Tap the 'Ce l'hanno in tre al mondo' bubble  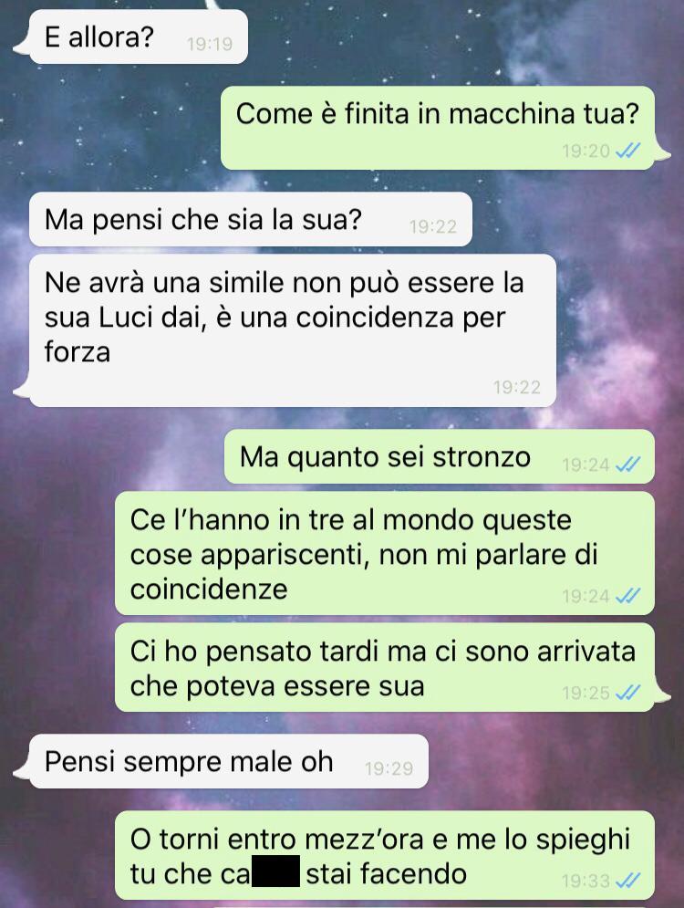point(385,553)
